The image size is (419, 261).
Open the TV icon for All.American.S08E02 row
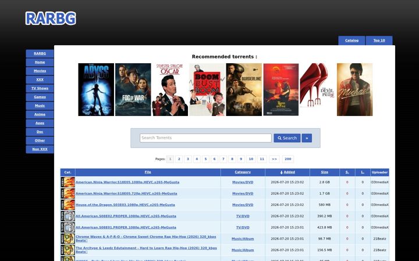pyautogui.click(x=68, y=216)
